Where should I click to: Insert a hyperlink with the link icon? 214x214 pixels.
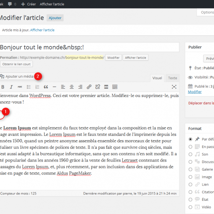(89, 87)
